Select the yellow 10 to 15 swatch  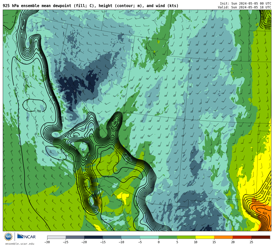(x=205, y=237)
